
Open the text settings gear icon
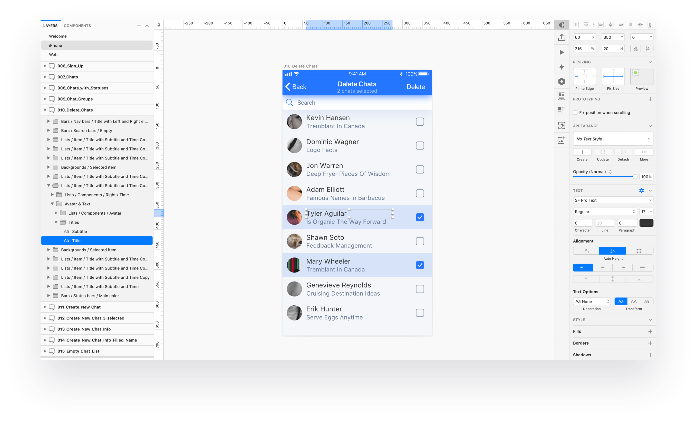[x=641, y=191]
